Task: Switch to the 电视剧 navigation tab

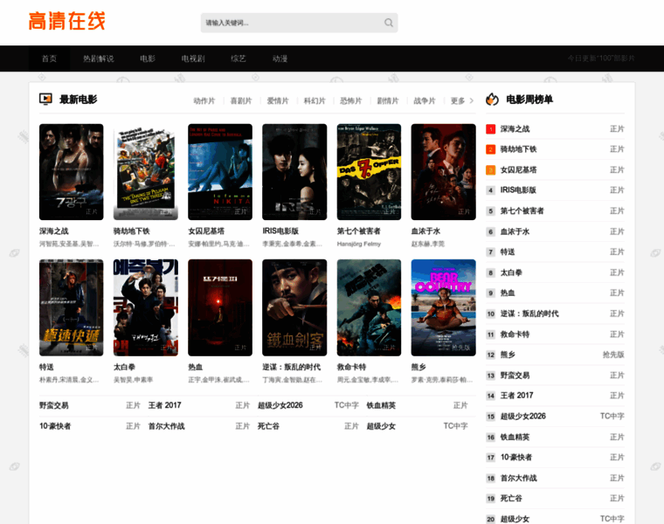Action: tap(193, 59)
